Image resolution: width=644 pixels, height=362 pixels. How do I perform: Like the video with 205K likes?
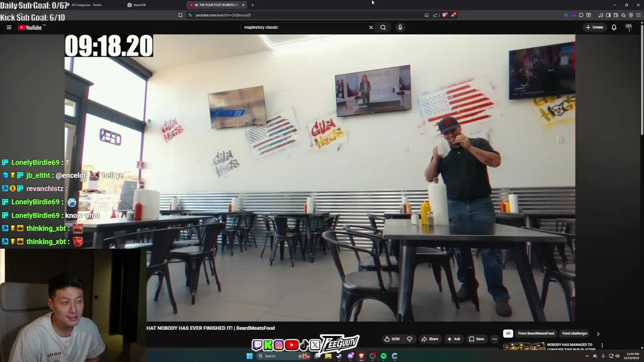392,339
